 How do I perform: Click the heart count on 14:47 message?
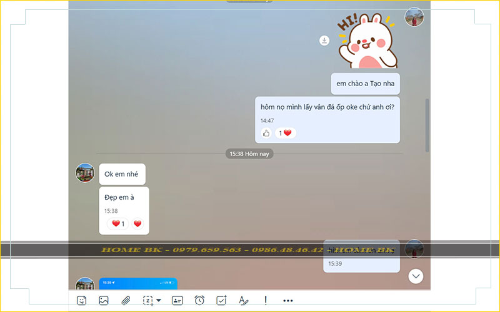285,133
